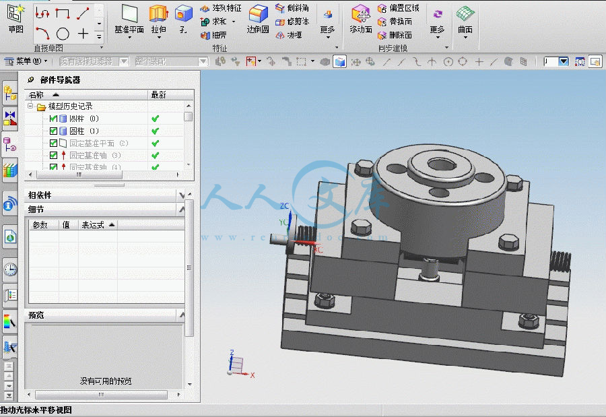Screen dimensions: 606x417
Task: Open the Assembly Navigator sidebar tab
Action: tap(10, 94)
